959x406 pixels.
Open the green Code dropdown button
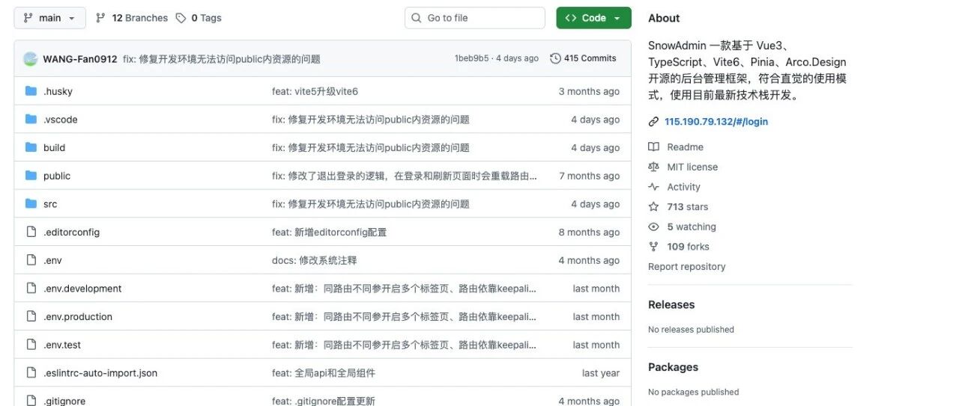(x=593, y=18)
